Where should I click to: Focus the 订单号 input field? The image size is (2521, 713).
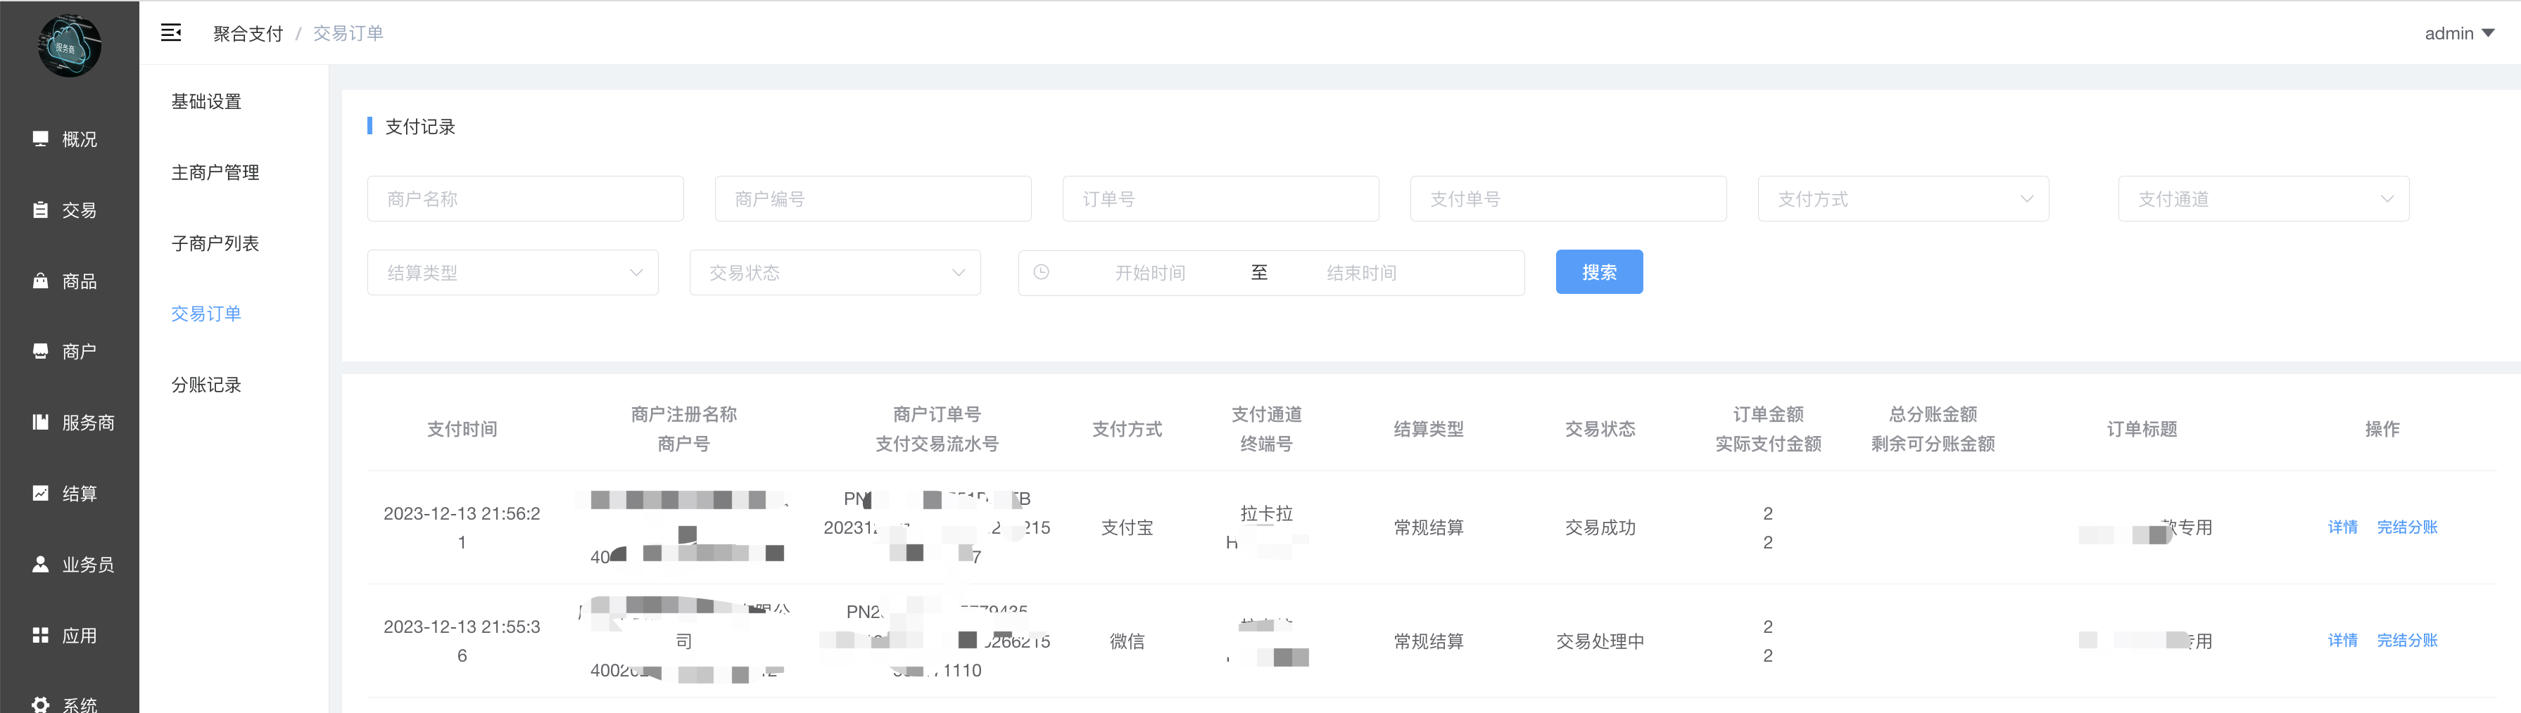coord(1220,198)
